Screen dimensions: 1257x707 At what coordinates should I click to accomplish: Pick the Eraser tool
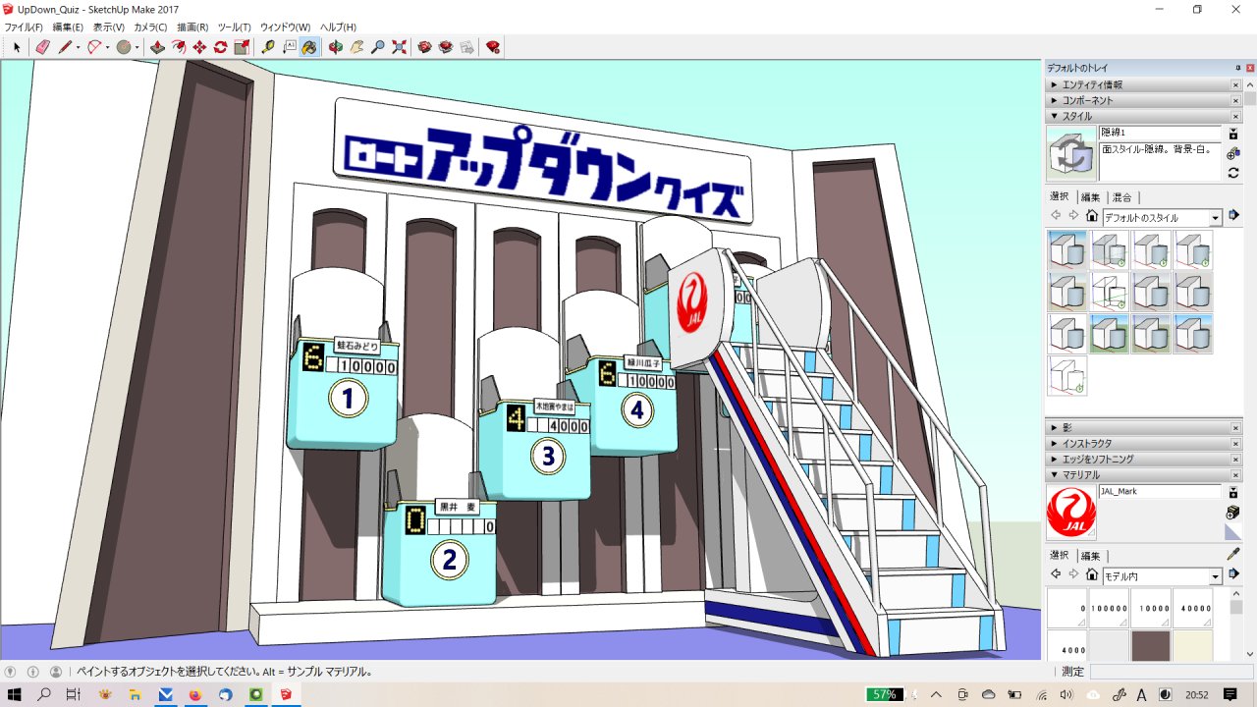(42, 46)
